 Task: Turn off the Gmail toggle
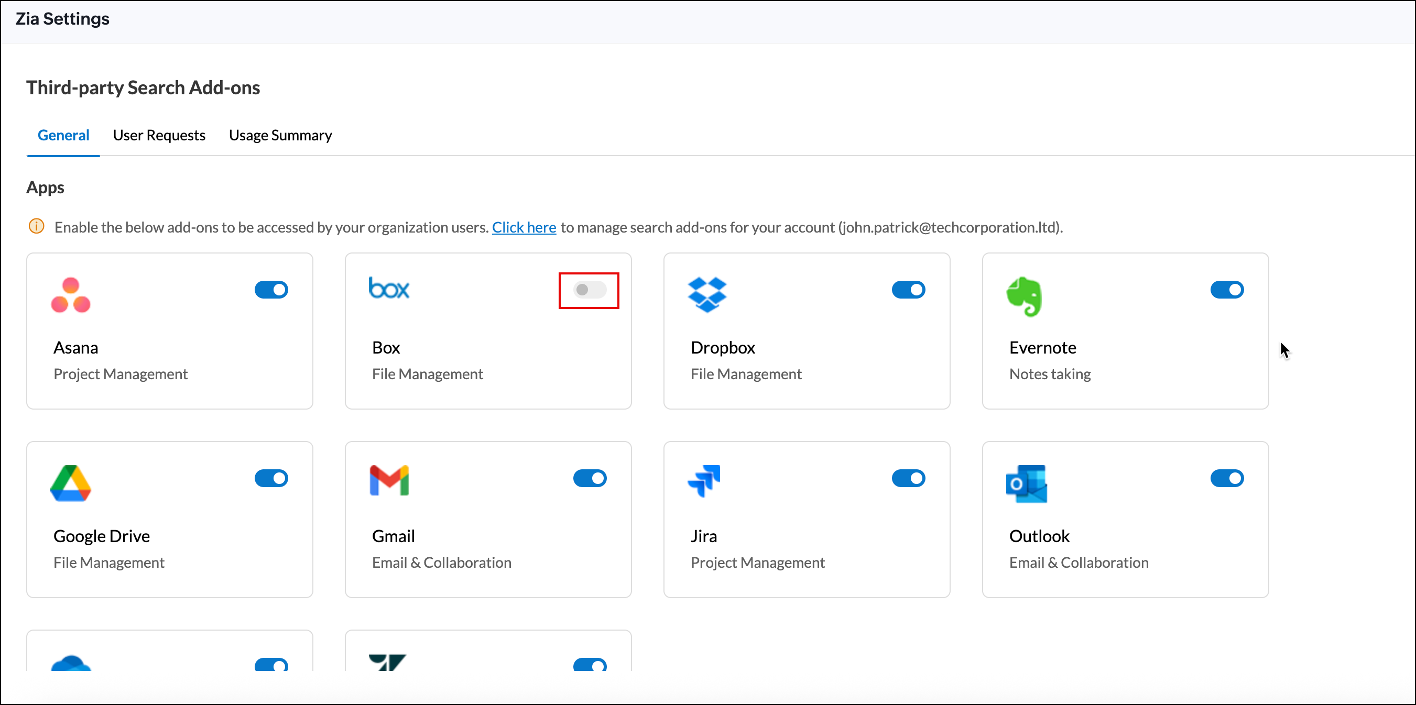589,478
